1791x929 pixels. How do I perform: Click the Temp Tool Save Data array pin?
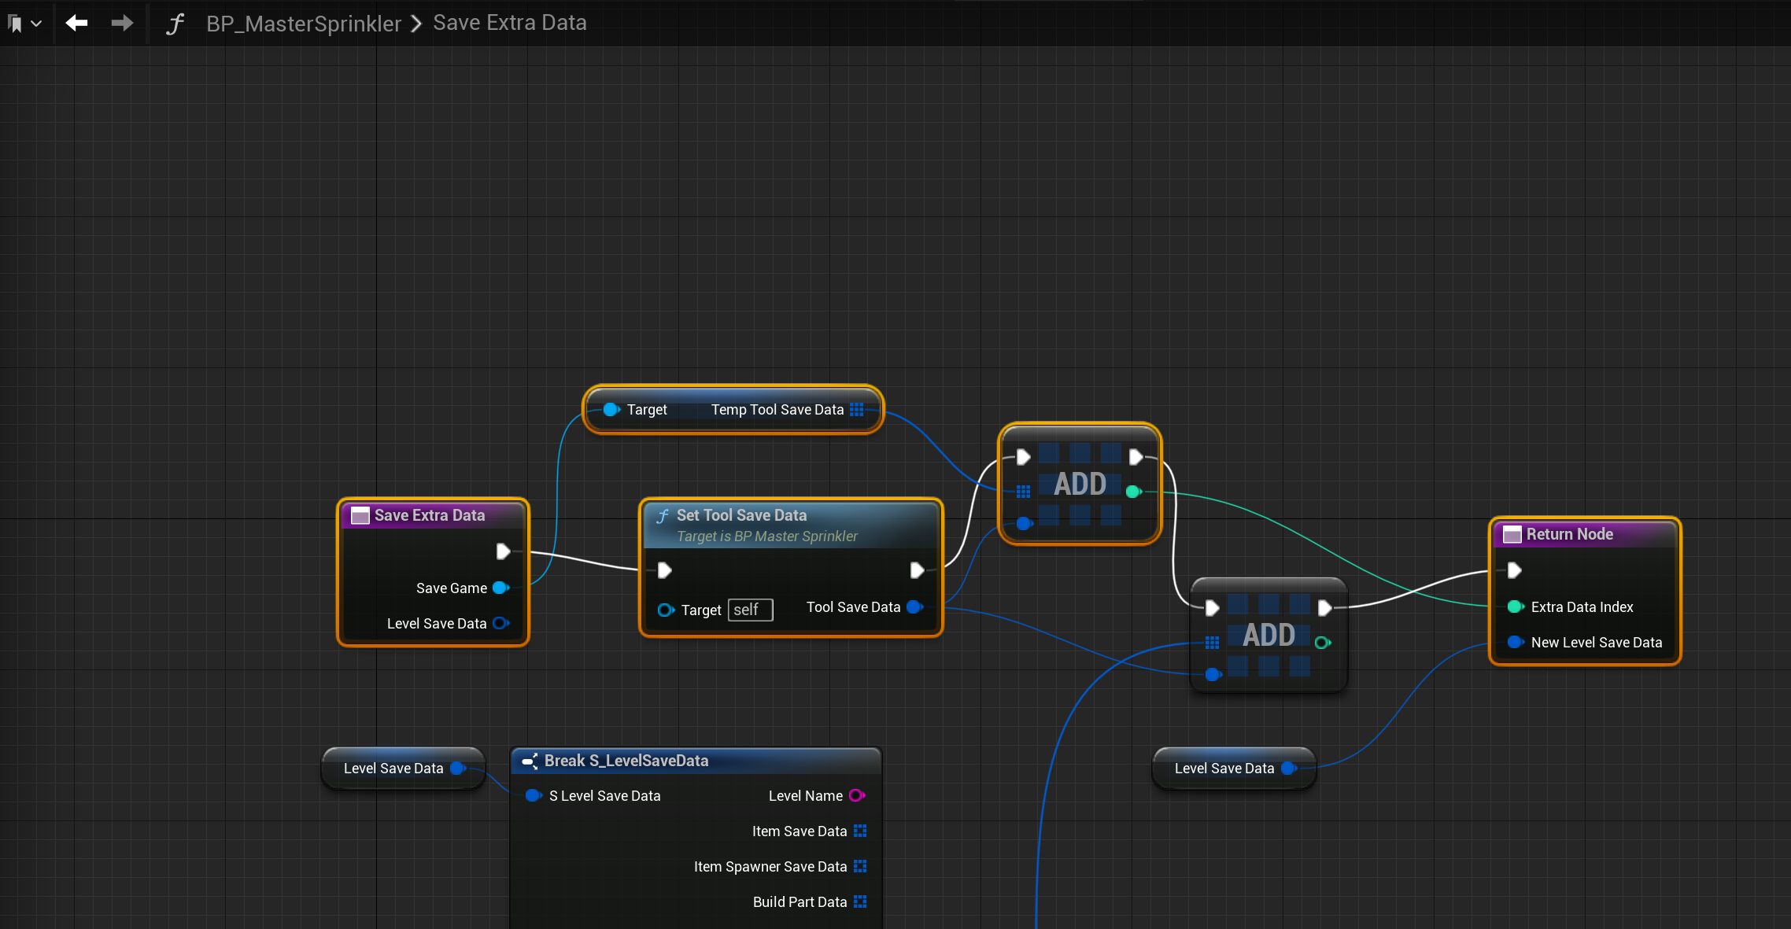click(857, 409)
